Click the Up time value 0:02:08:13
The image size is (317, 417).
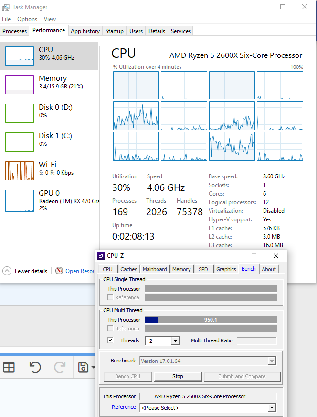tap(133, 236)
